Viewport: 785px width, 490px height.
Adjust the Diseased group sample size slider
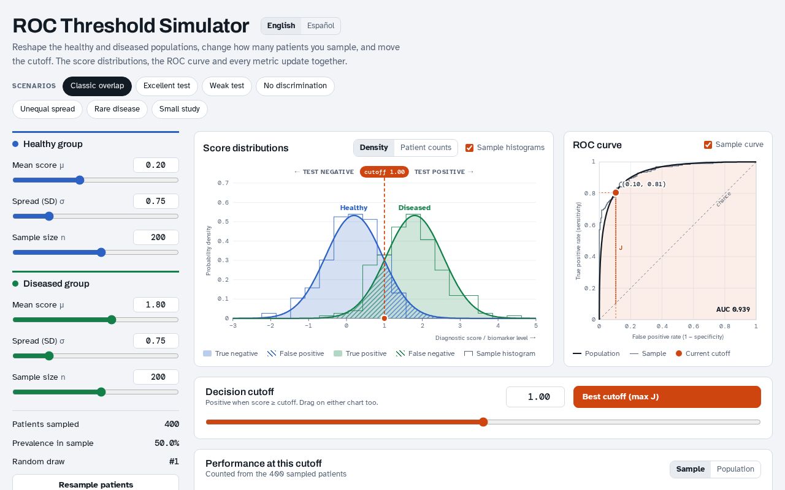[x=96, y=392]
